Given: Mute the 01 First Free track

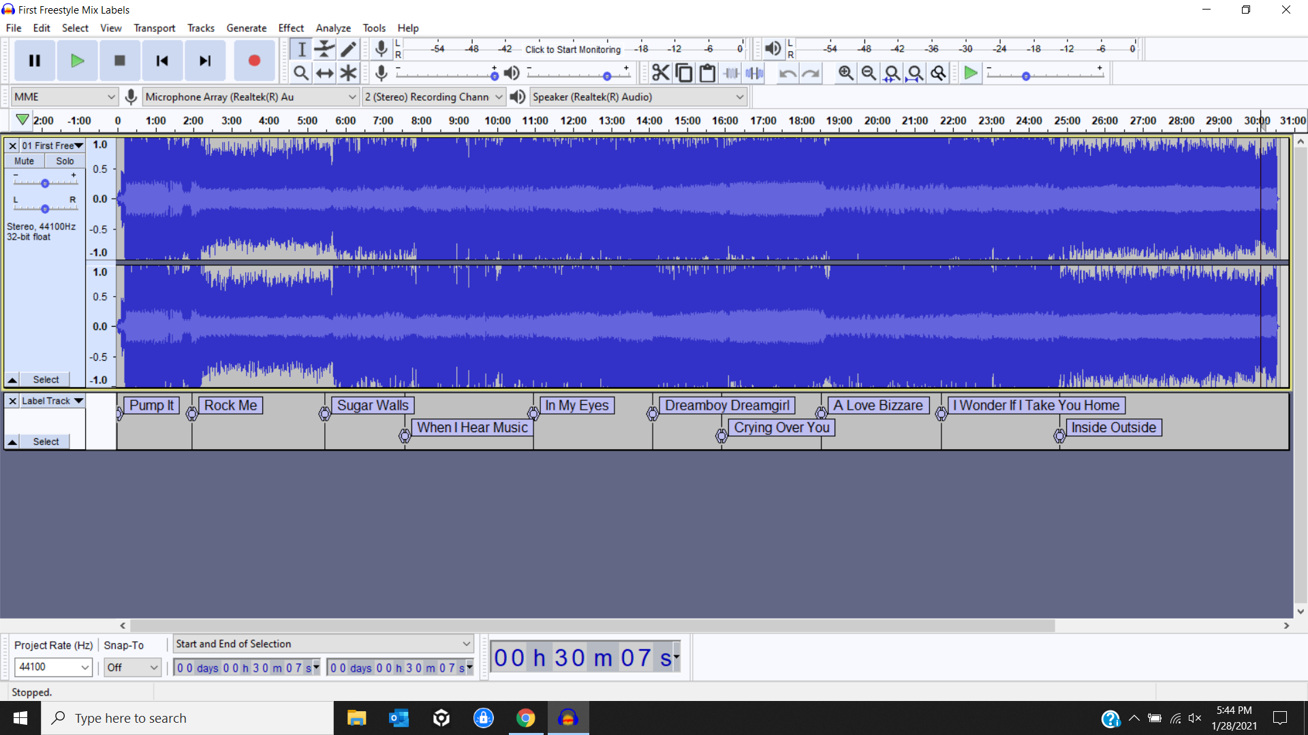Looking at the screenshot, I should (24, 161).
